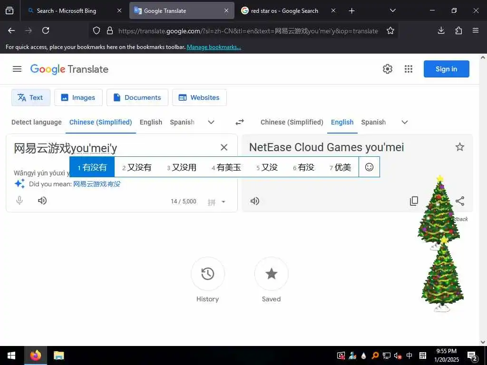The height and width of the screenshot is (365, 487).
Task: Swap source and target languages
Action: tap(240, 122)
